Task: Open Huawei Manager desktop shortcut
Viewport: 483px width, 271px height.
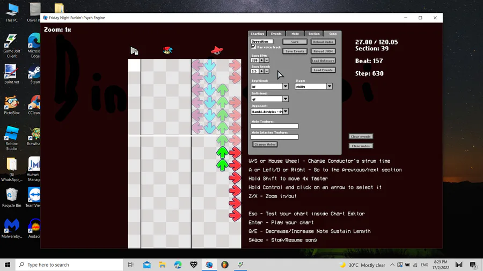Action: [x=34, y=169]
